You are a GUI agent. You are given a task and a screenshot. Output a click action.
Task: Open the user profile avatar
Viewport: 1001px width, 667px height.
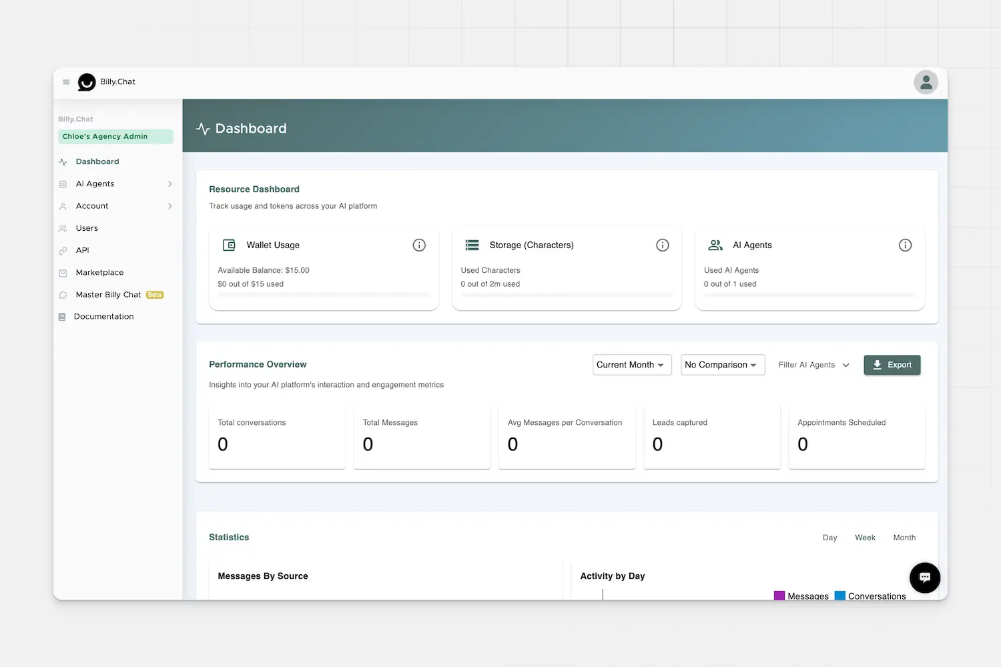tap(926, 82)
